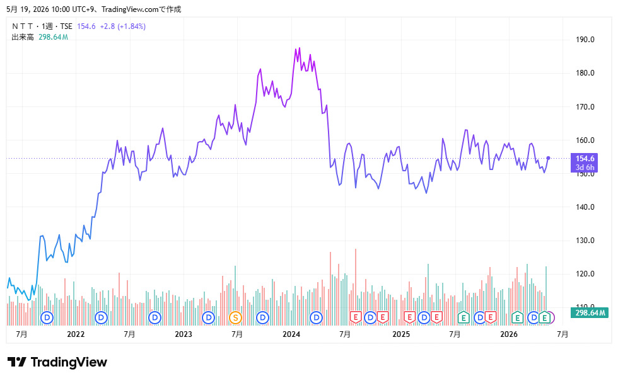The width and height of the screenshot is (618, 381).
Task: Click the orange S stock-split marker
Action: (x=235, y=317)
